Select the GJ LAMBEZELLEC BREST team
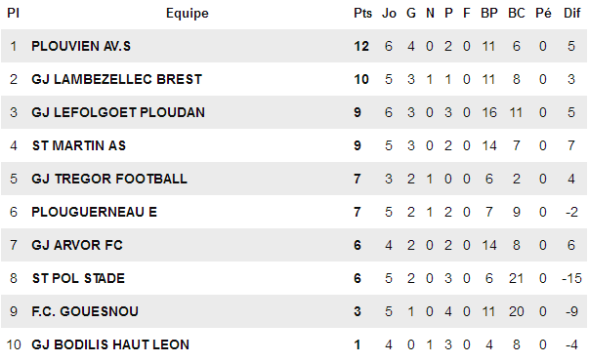 (x=117, y=79)
